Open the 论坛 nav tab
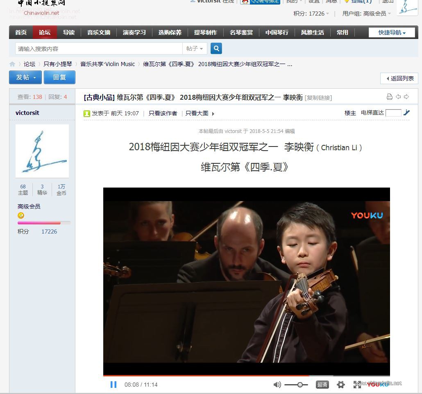 [x=45, y=33]
